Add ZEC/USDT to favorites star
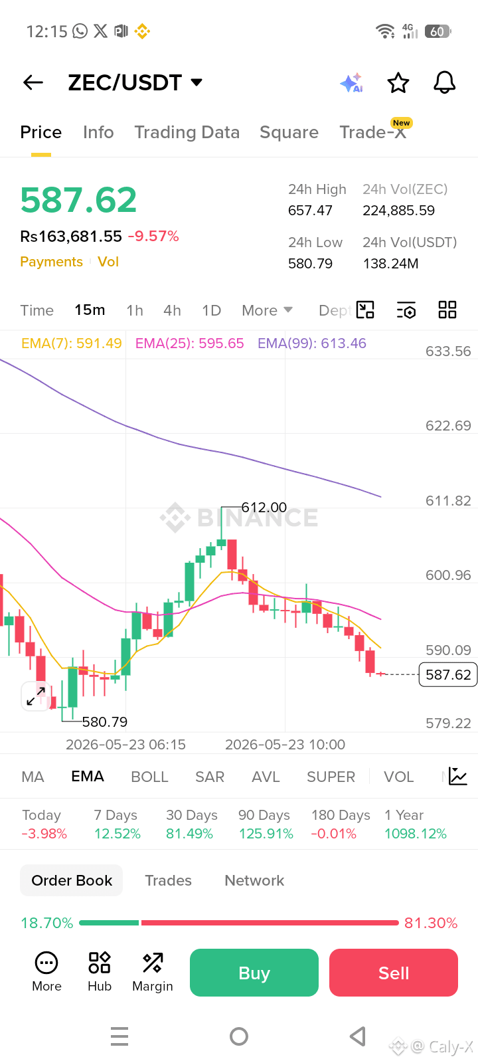478x1063 pixels. tap(398, 83)
